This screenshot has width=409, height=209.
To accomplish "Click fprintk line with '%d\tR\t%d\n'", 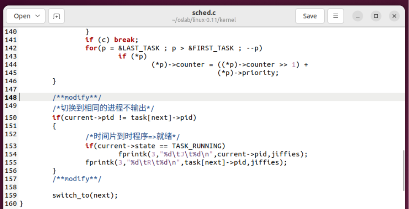I will click(x=186, y=162).
